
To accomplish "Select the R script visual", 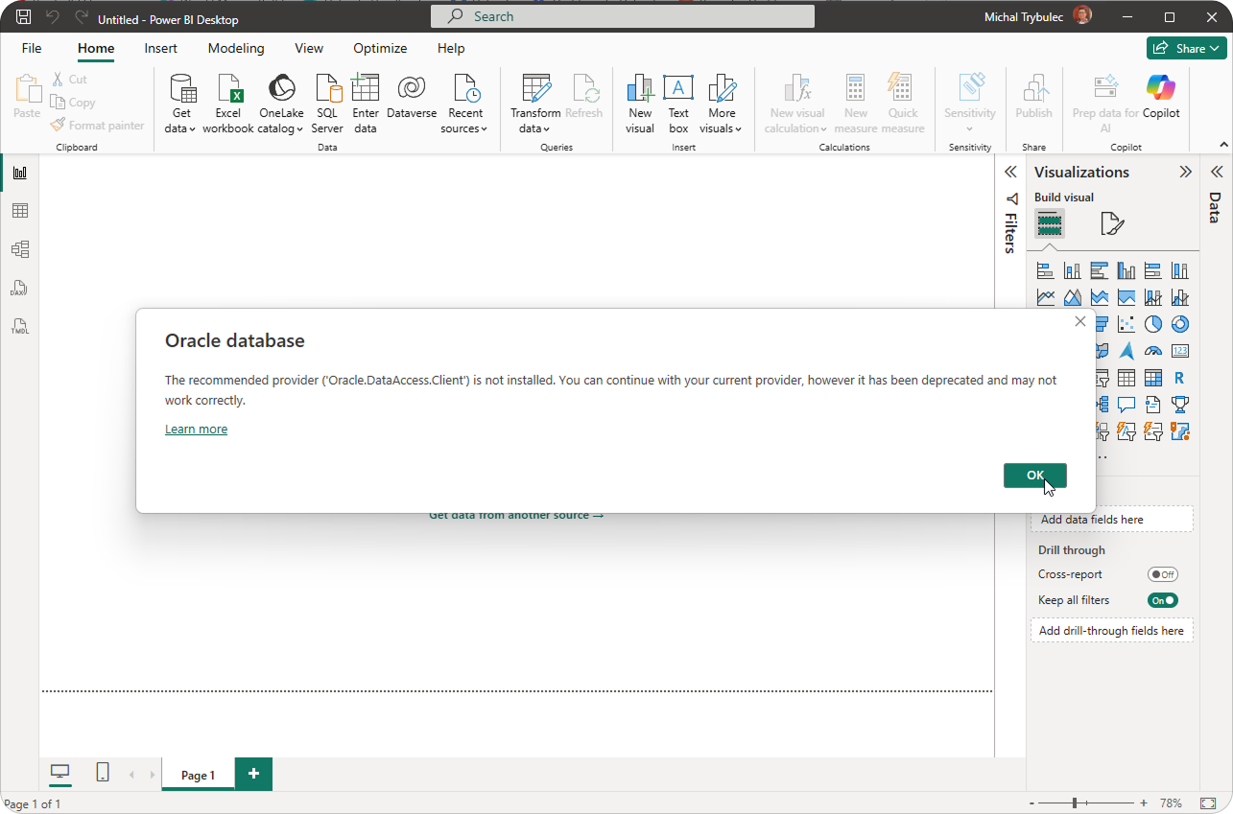I will coord(1180,378).
